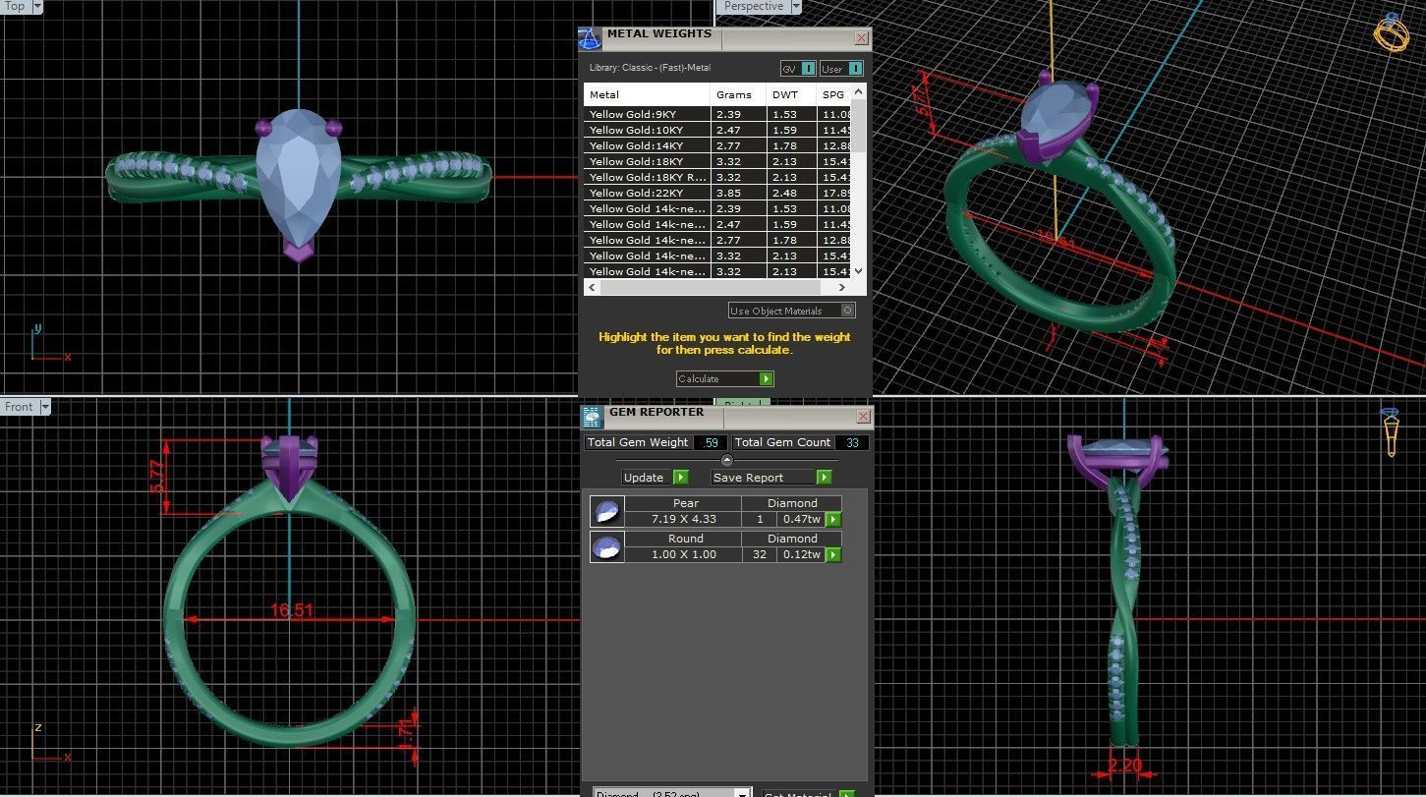Collapse the Gem Reporter header expander
The image size is (1426, 797).
pyautogui.click(x=727, y=460)
